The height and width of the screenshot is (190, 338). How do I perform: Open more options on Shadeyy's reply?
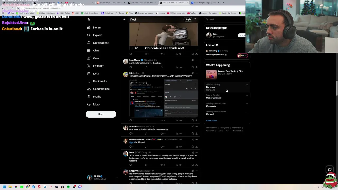click(196, 171)
